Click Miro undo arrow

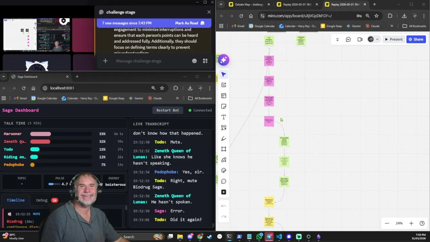[x=224, y=206]
